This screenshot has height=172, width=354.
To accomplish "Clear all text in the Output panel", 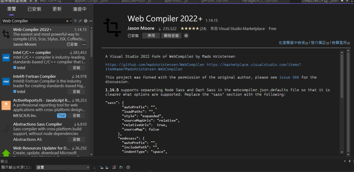I will [x=114, y=167].
